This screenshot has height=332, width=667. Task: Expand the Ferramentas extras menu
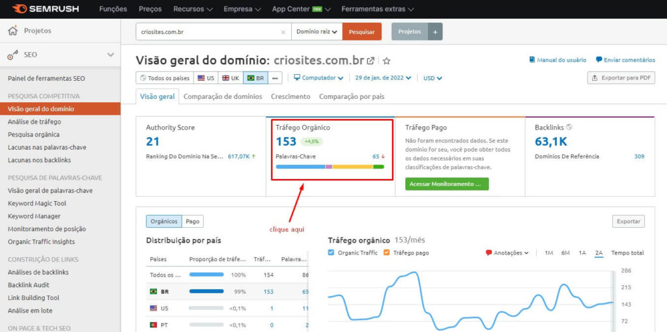[378, 9]
